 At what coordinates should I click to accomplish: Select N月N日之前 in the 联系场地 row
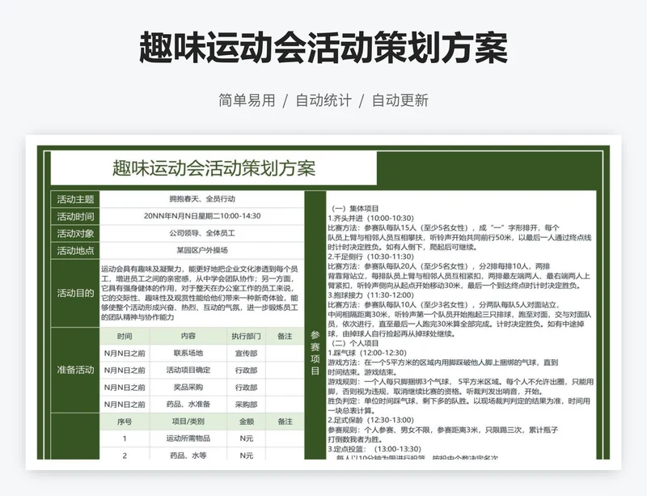coord(125,353)
